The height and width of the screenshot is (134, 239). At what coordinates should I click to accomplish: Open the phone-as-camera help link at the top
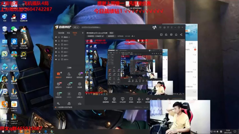pyautogui.click(x=91, y=27)
